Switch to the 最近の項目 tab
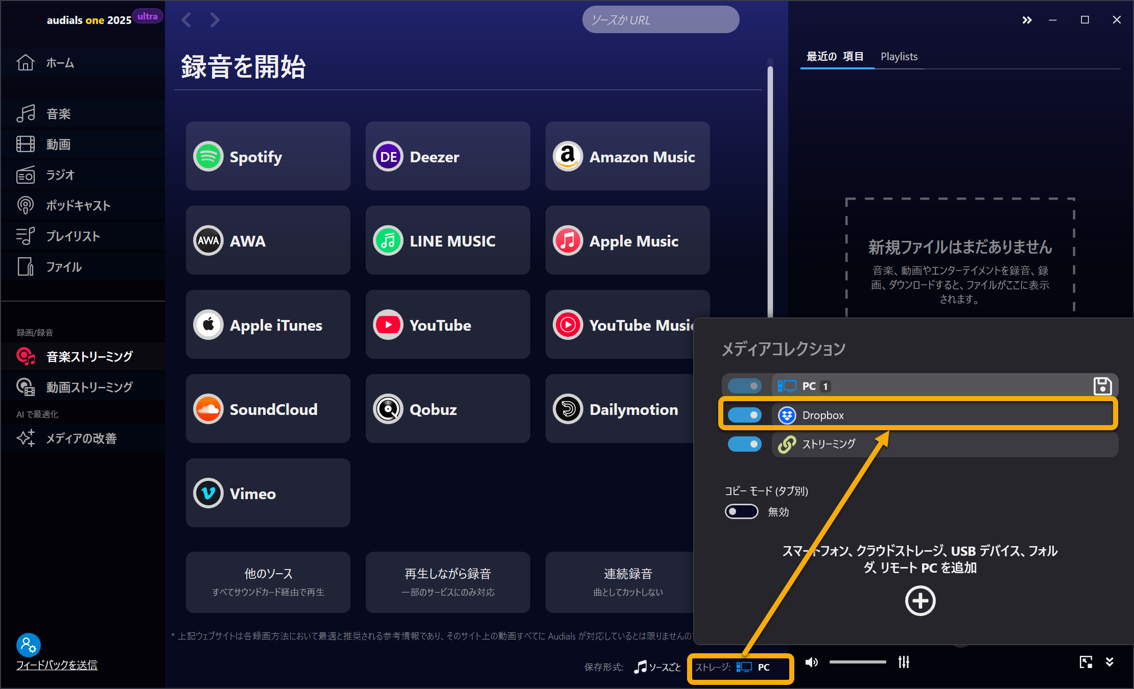 tap(835, 56)
